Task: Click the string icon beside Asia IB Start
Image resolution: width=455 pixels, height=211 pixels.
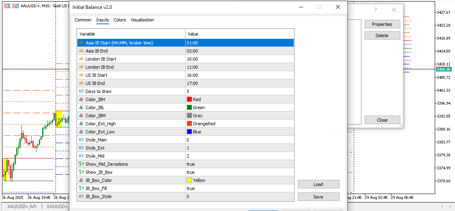Action: point(81,43)
